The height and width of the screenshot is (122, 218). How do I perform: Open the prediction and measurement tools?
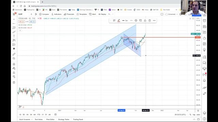point(14,44)
